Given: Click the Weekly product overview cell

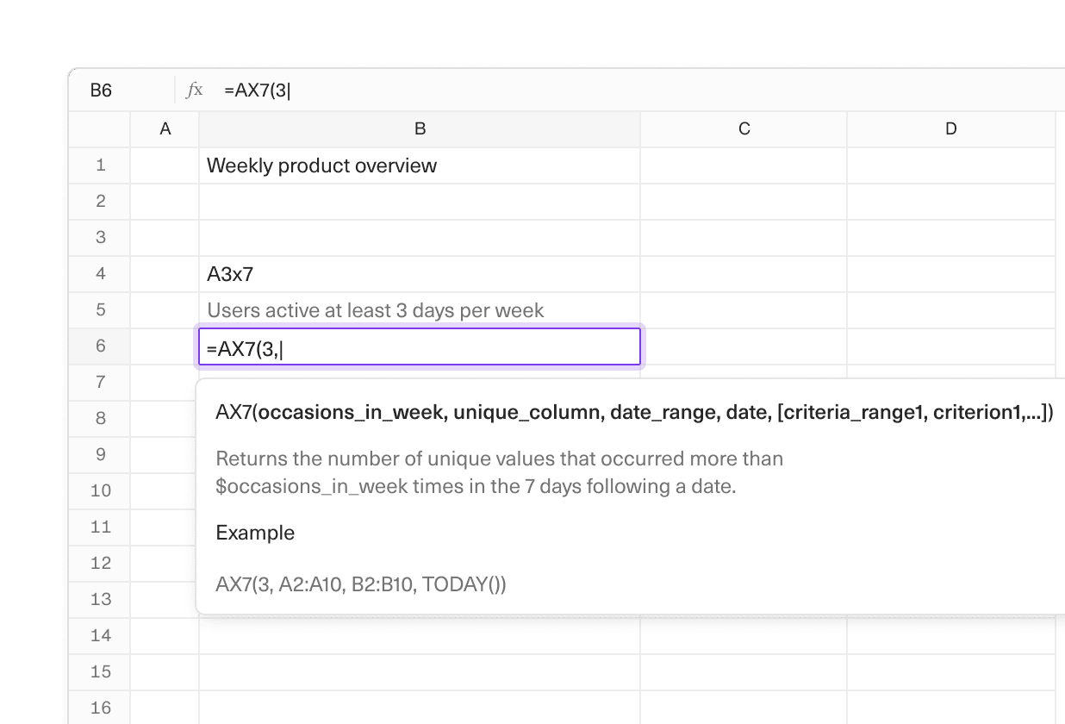Looking at the screenshot, I should coord(321,165).
